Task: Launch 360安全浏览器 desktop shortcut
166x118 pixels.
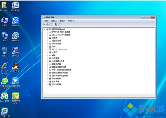Action: [4, 84]
